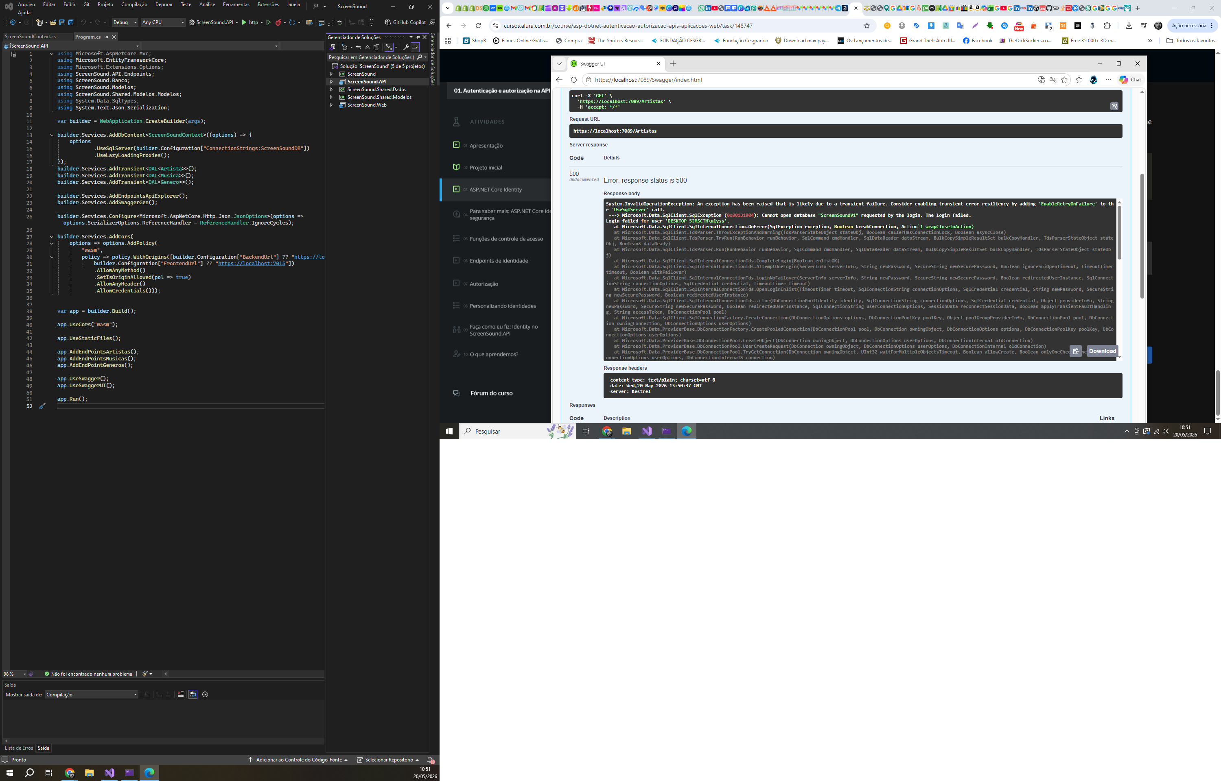
Task: Click Clear All icon in Output panel
Action: coord(181,694)
